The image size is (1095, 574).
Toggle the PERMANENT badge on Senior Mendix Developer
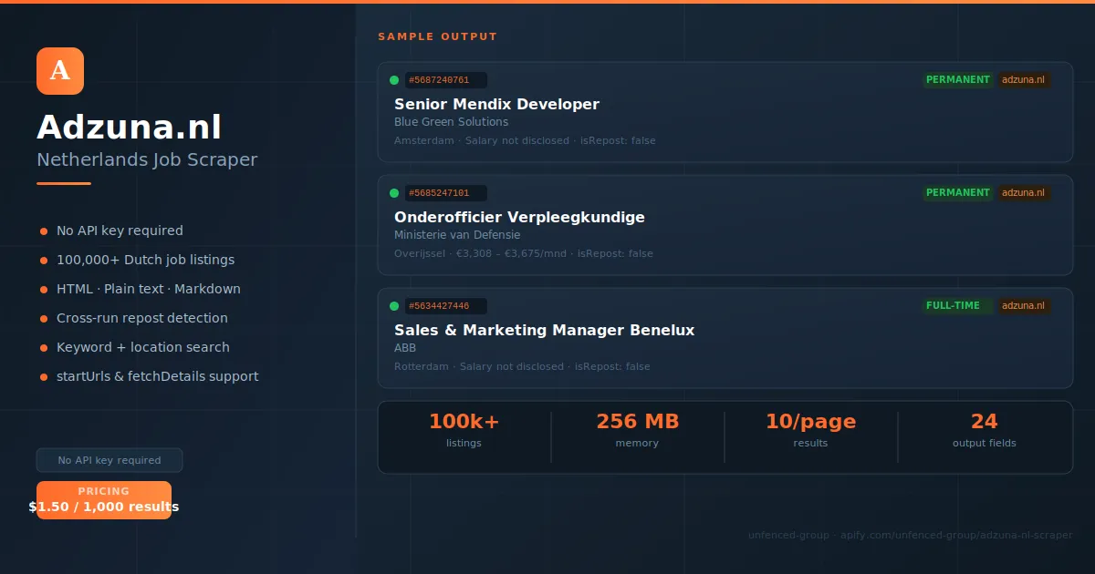click(x=957, y=79)
